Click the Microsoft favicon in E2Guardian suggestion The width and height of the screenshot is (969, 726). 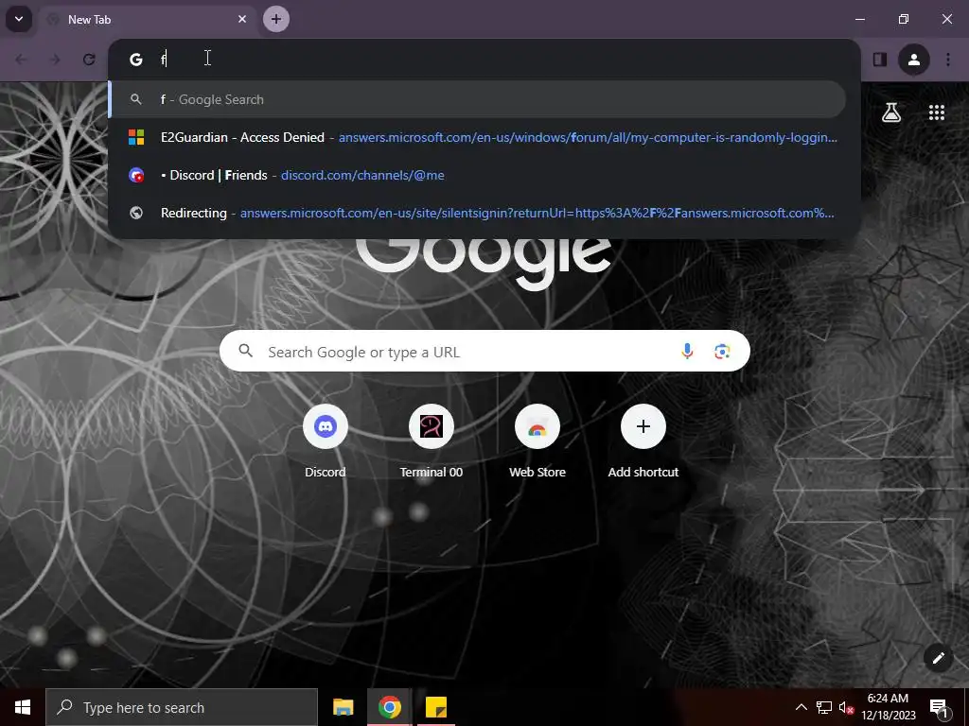pos(136,137)
